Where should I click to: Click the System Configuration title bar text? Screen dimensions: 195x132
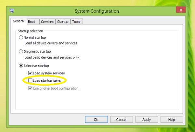click(97, 11)
